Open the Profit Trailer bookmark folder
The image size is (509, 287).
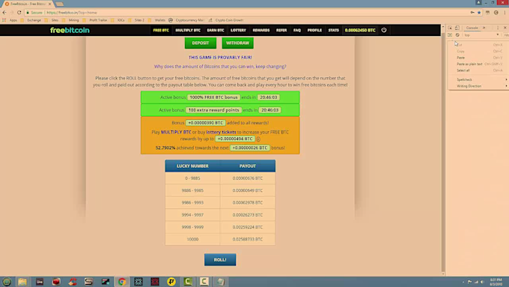96,19
